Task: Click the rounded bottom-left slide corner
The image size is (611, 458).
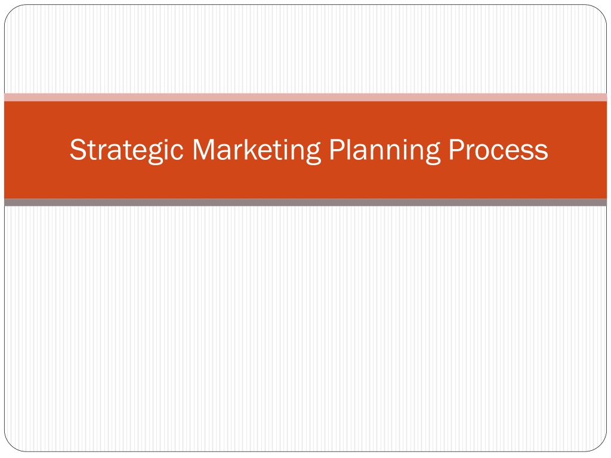Action: click(11, 445)
